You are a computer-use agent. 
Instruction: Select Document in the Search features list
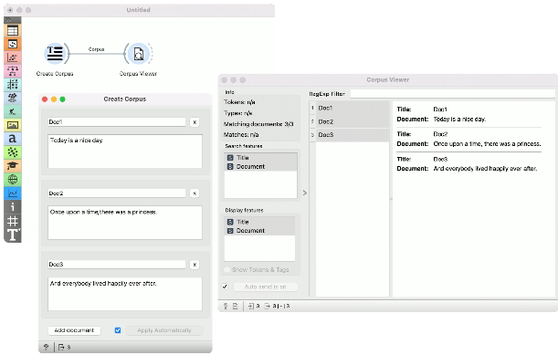click(260, 166)
